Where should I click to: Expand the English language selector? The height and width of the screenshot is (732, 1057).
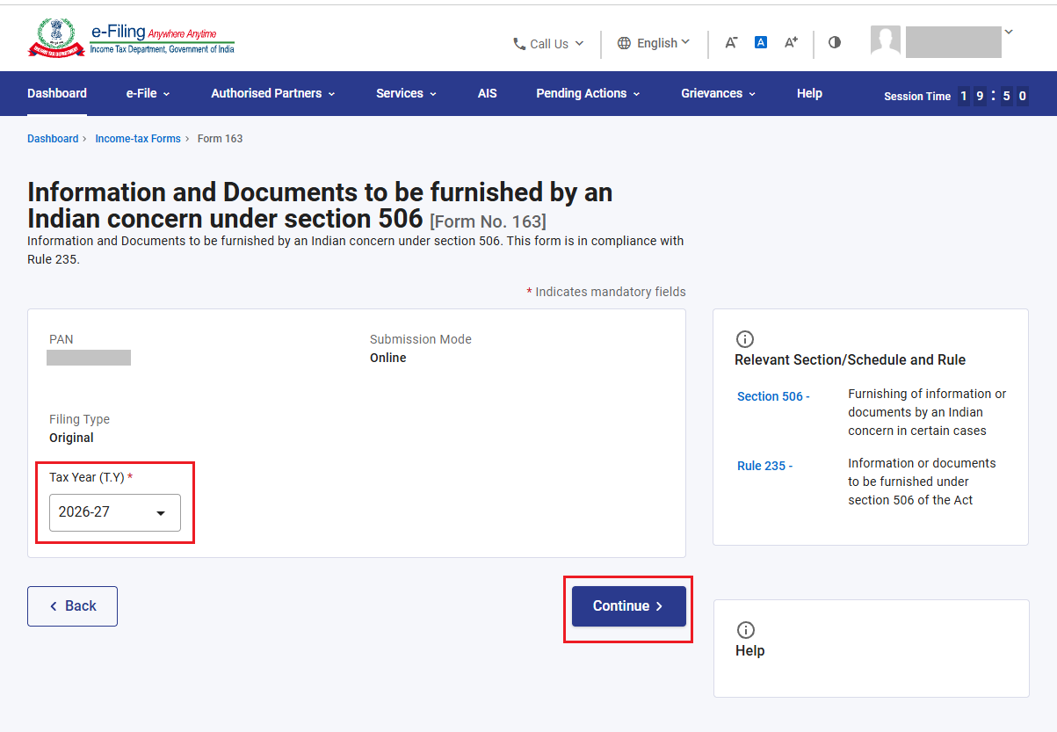click(x=654, y=43)
